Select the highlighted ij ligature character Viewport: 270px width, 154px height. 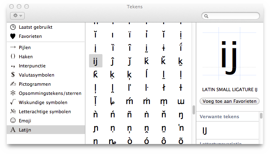(x=96, y=61)
